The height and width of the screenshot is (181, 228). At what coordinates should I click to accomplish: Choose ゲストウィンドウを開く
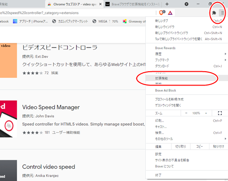pos(187,105)
